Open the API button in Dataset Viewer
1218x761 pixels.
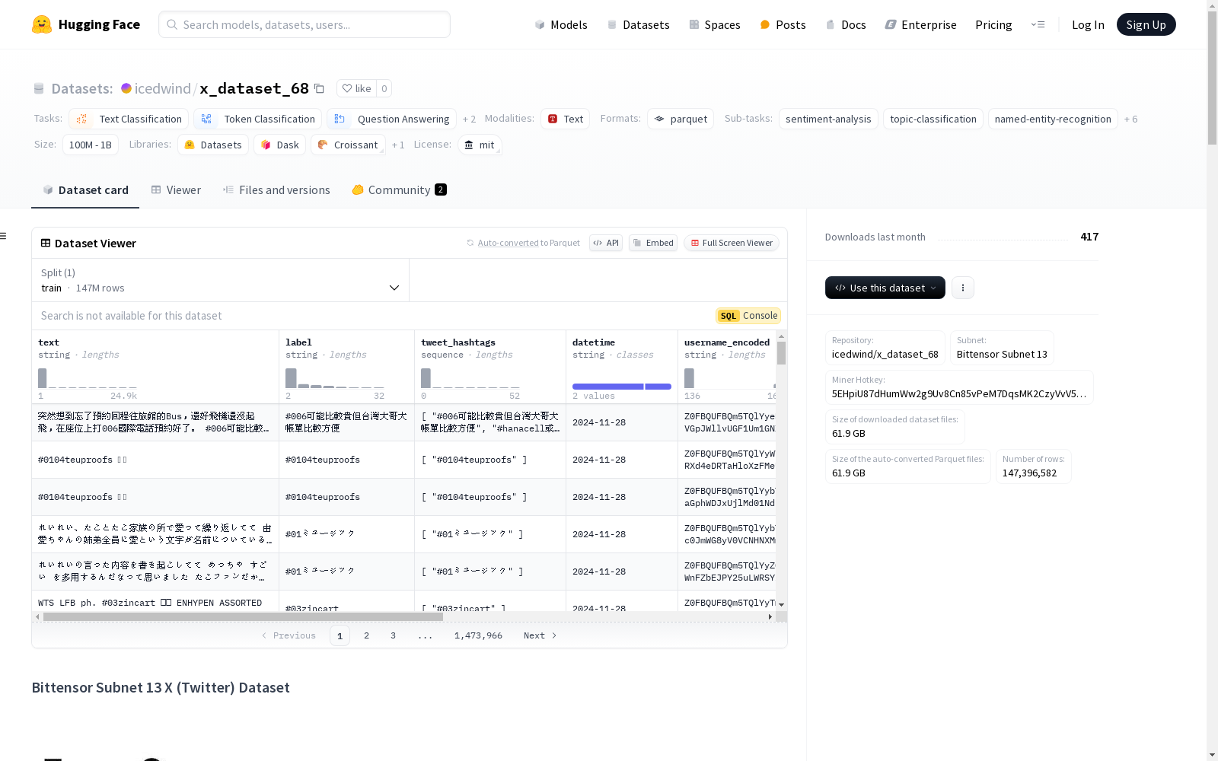click(606, 243)
